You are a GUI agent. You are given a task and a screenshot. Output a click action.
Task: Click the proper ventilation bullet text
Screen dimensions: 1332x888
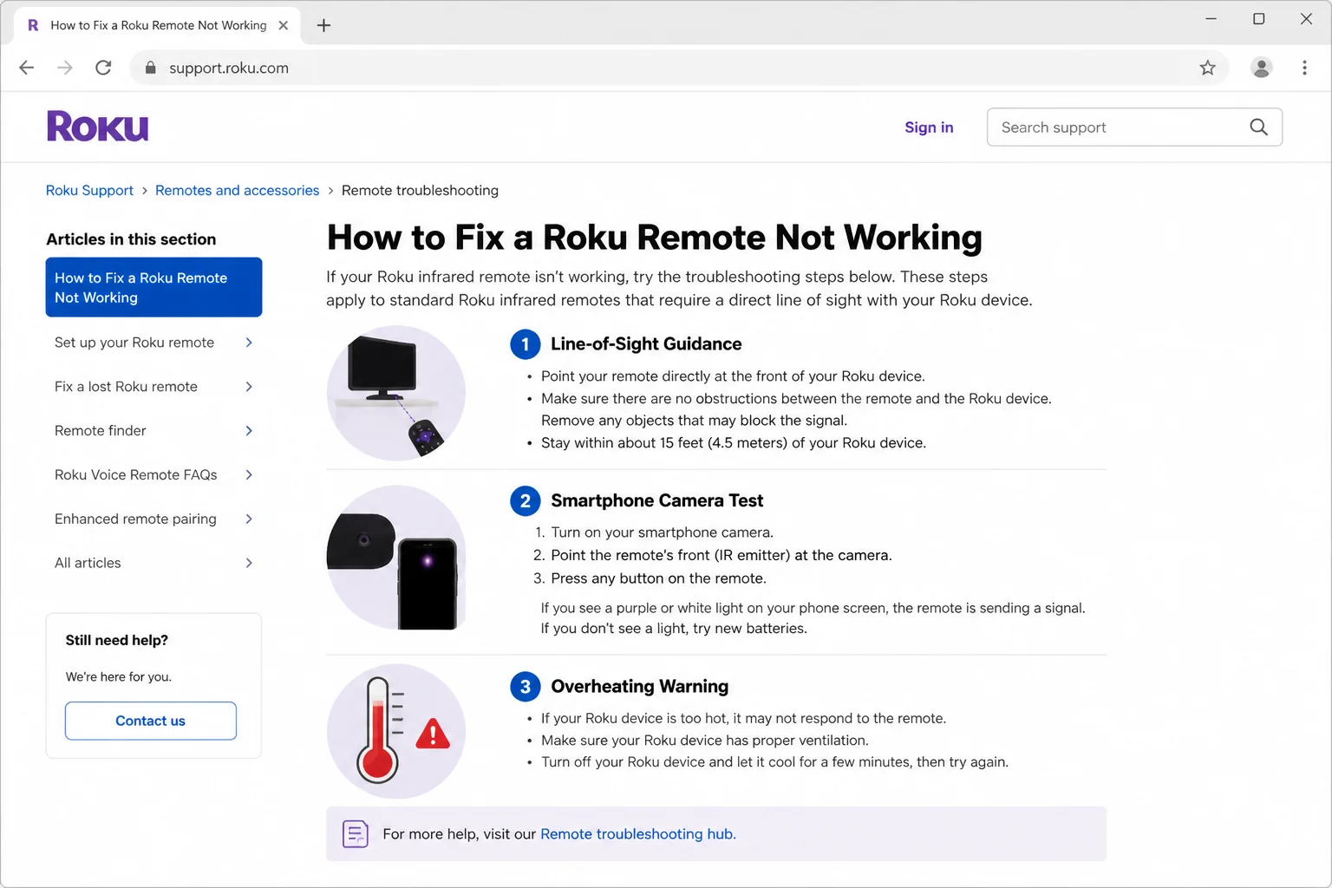click(705, 740)
